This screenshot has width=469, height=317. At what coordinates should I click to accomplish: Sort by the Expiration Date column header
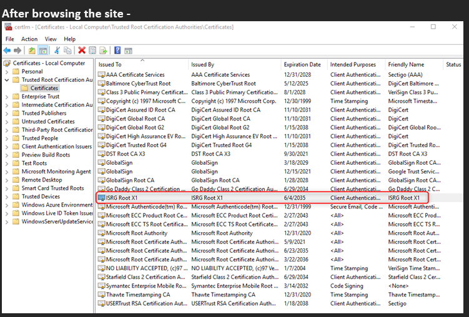tap(302, 64)
